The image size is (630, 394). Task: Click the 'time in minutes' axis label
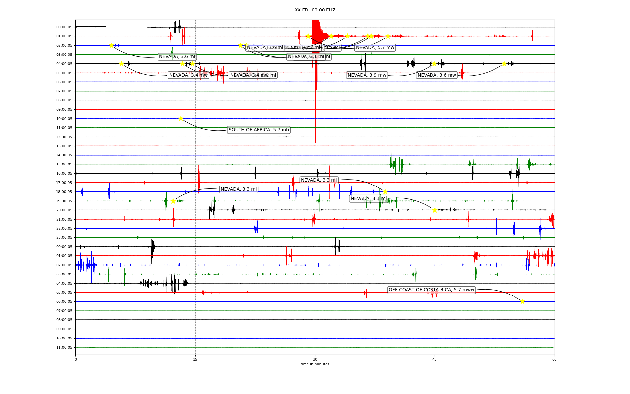coord(315,364)
